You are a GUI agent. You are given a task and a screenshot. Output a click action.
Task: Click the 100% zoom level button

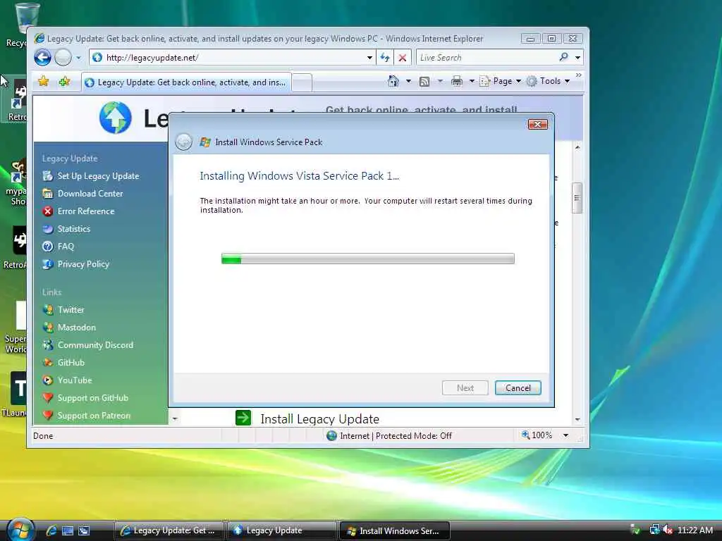(537, 435)
